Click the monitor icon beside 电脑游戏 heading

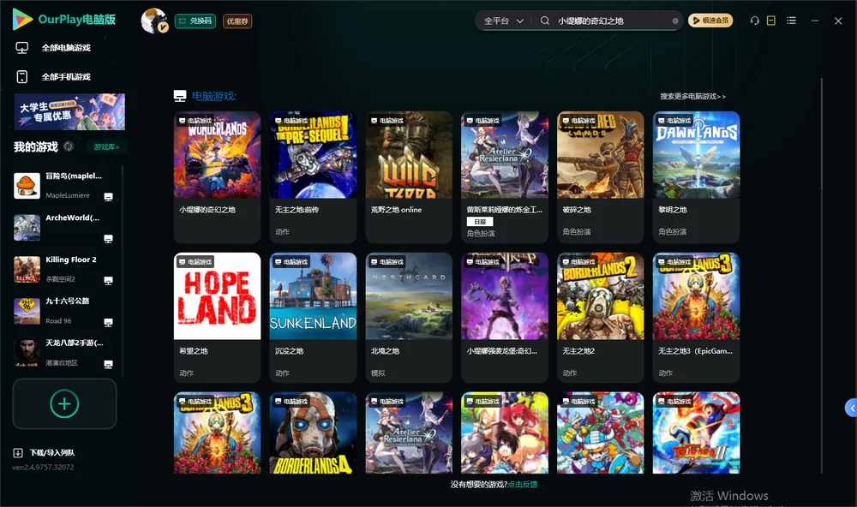(180, 96)
